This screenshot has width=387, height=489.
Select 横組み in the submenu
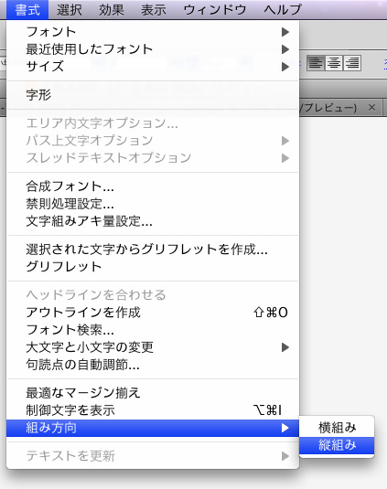pos(337,428)
